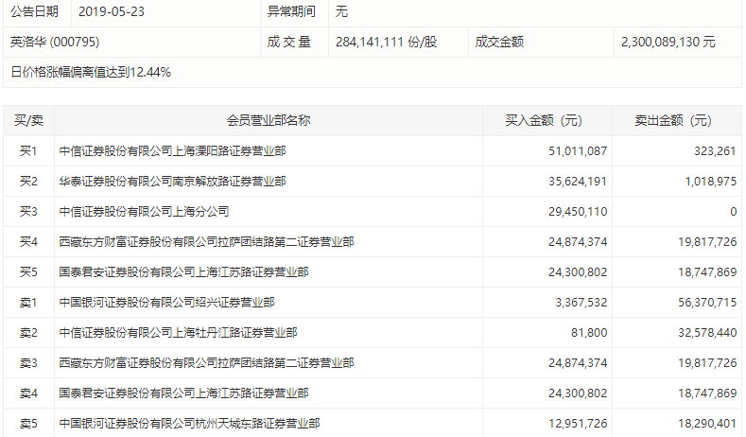Select stock name 英洛华 (000795)
Viewport: 746px width, 437px height.
point(55,42)
